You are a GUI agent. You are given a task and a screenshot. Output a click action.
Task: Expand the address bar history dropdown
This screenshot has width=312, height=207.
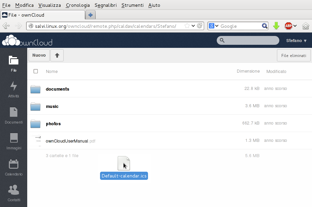(x=194, y=26)
